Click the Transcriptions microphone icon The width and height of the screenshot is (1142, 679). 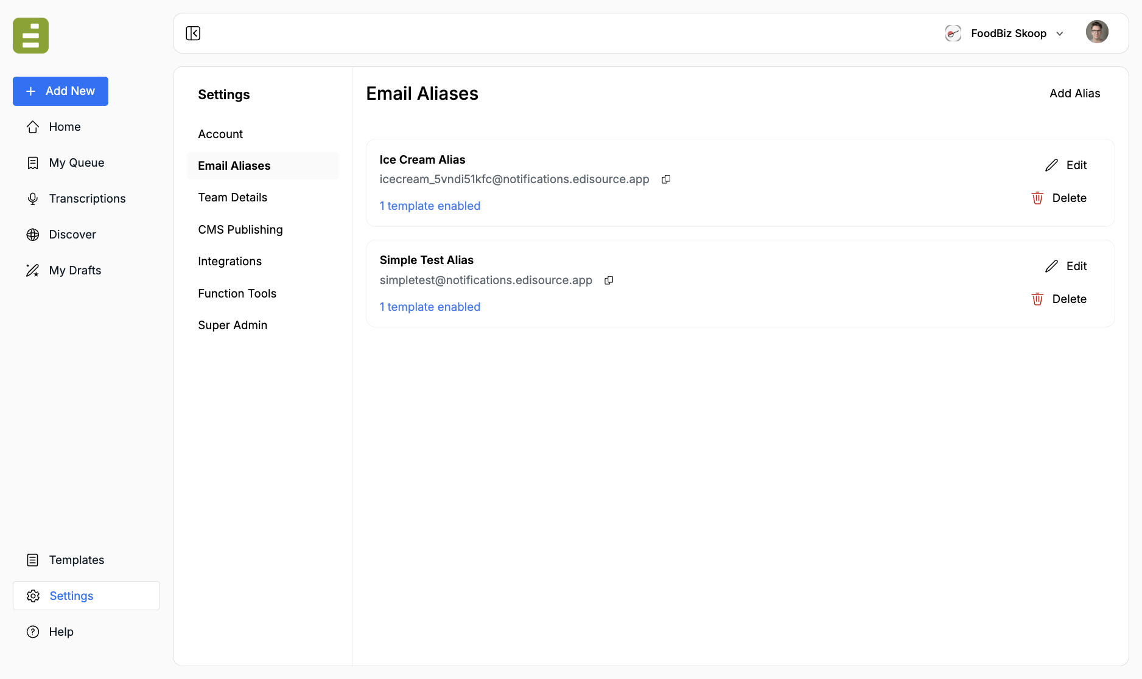pos(33,199)
